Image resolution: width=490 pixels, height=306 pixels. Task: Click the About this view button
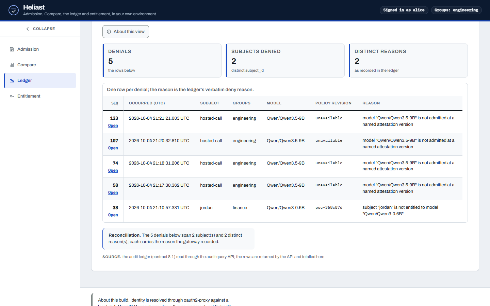coord(126,32)
